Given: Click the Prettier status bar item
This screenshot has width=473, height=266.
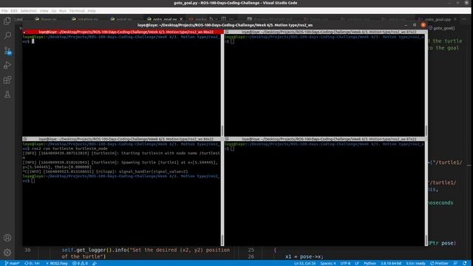Looking at the screenshot, I should pyautogui.click(x=439, y=263).
